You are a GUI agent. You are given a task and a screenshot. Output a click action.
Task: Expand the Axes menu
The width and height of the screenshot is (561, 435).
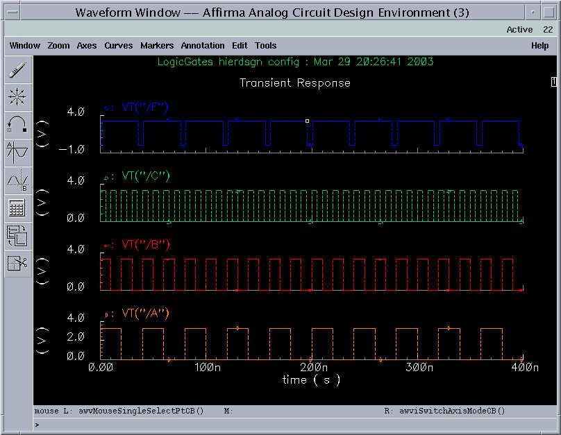87,46
